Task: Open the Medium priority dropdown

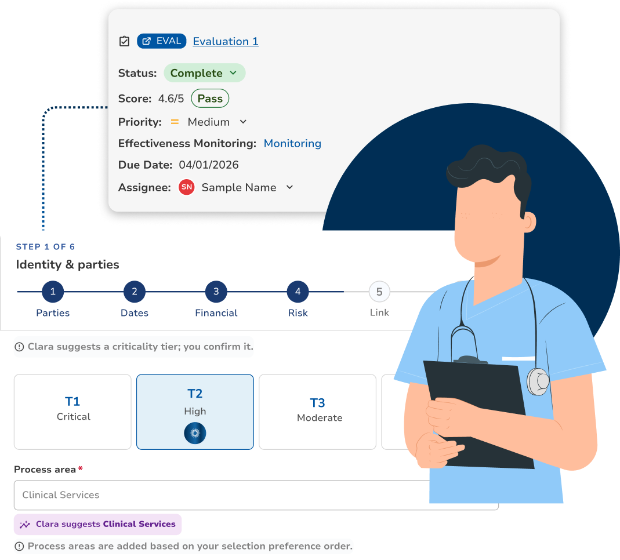Action: pos(217,122)
